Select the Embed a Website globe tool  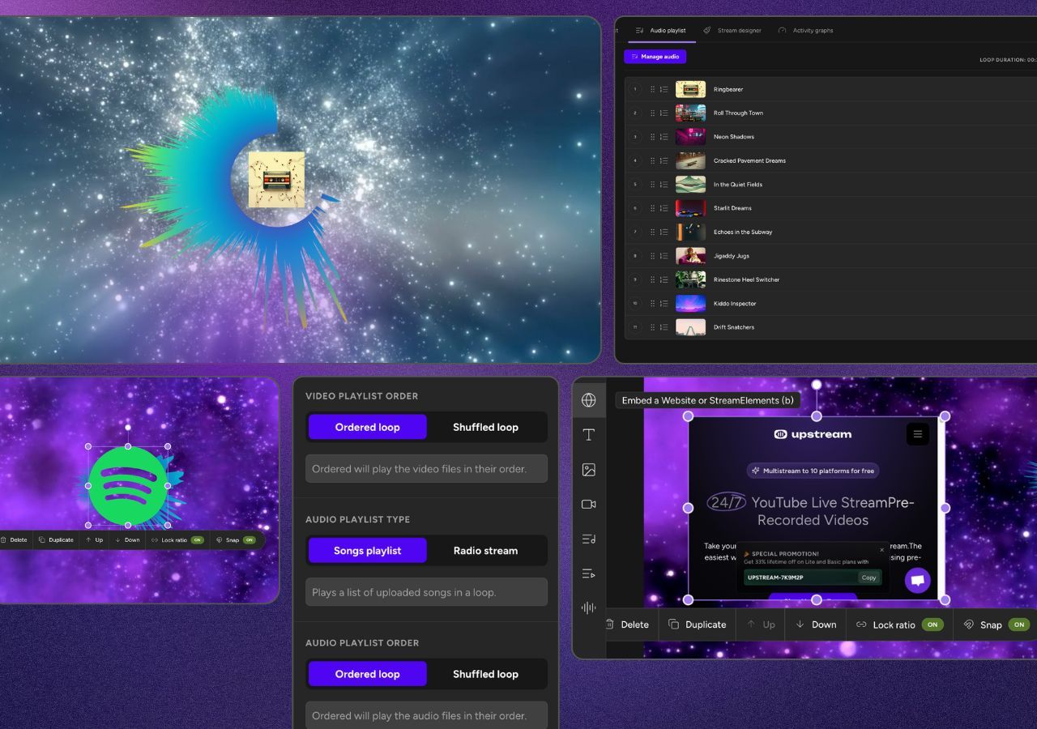[x=589, y=400]
